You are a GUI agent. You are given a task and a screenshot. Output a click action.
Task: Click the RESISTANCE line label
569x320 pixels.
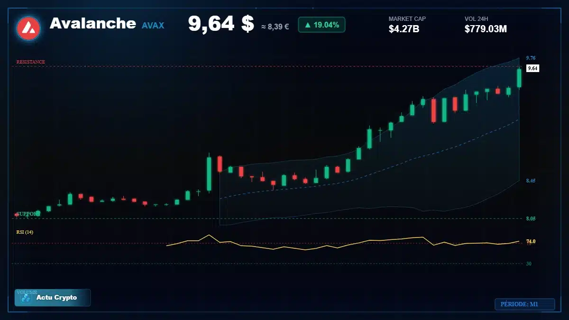31,62
